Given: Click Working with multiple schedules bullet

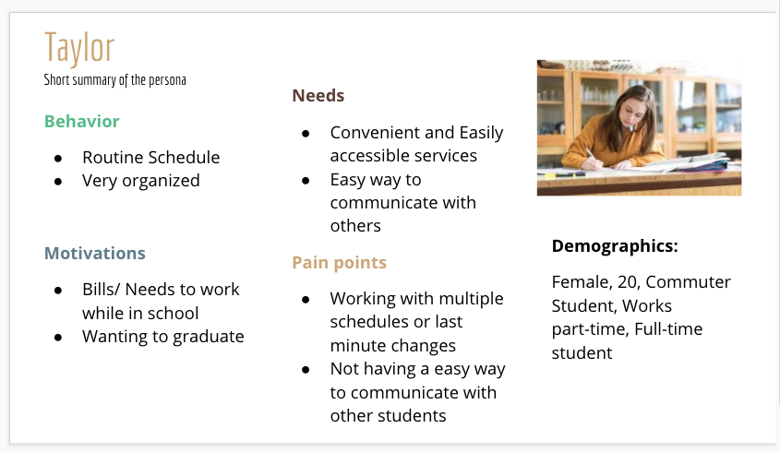Looking at the screenshot, I should click(416, 322).
